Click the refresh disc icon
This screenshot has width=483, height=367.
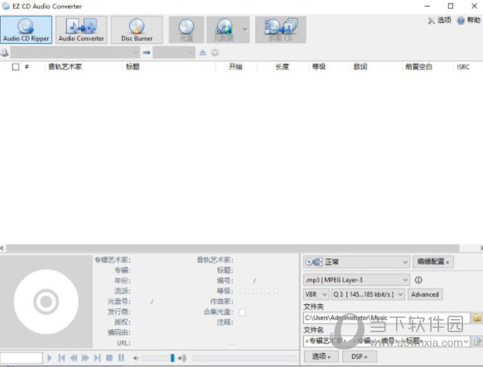pos(215,53)
